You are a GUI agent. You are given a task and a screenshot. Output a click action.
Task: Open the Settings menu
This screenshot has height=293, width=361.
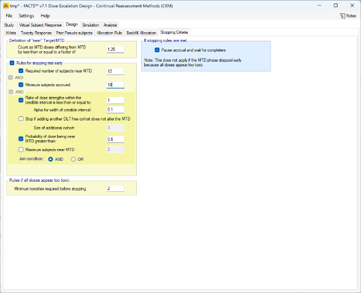(27, 16)
